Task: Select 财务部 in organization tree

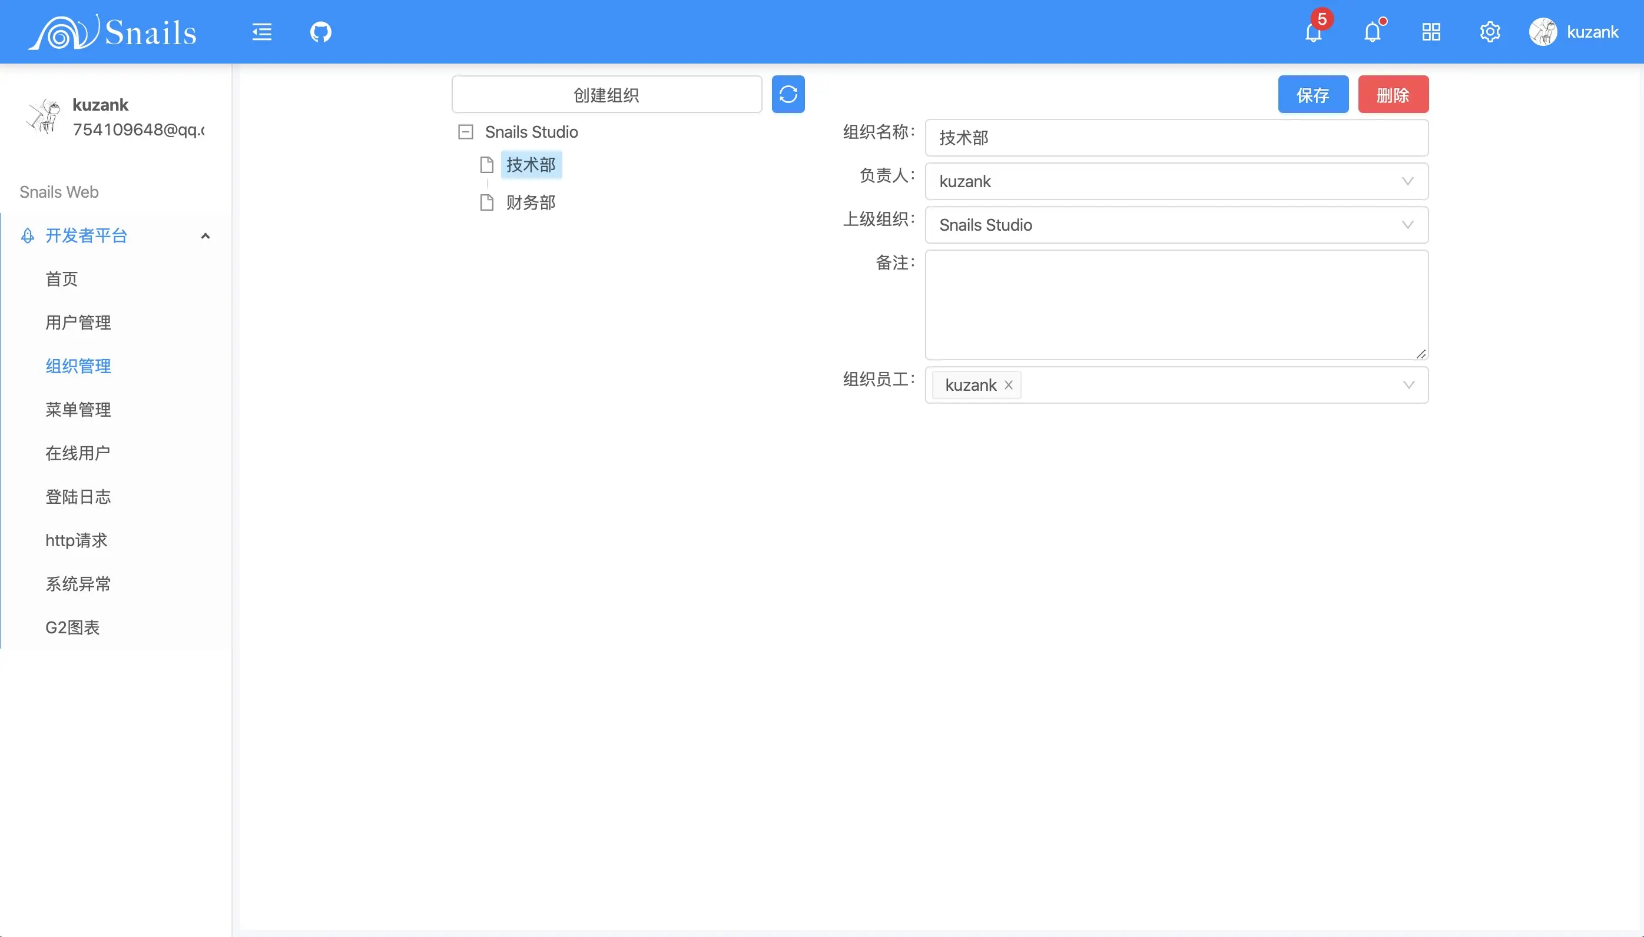Action: [x=531, y=202]
